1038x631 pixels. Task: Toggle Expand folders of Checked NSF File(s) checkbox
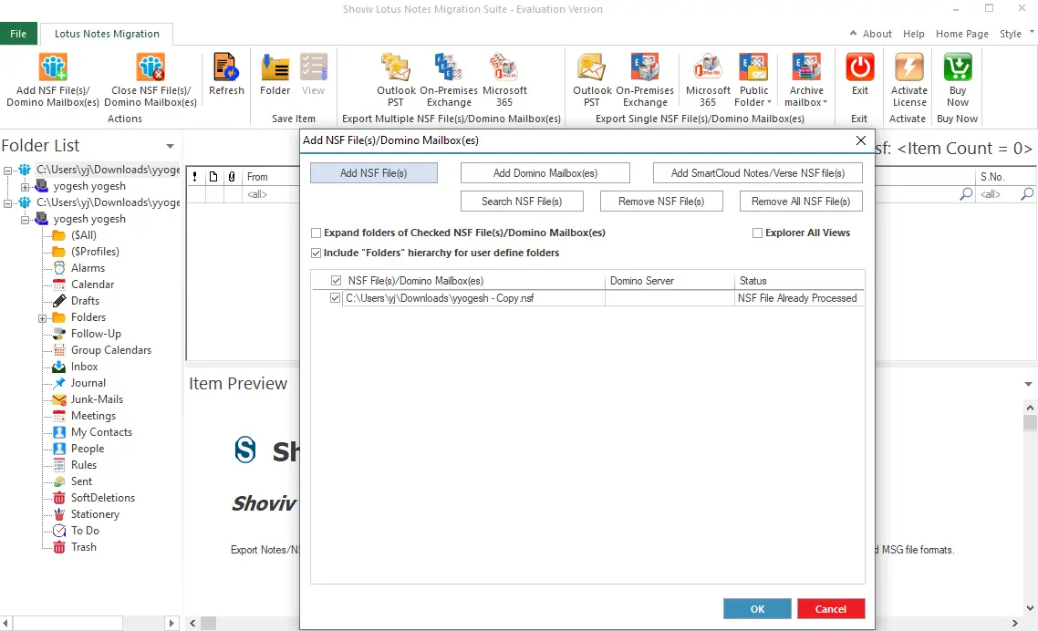316,233
